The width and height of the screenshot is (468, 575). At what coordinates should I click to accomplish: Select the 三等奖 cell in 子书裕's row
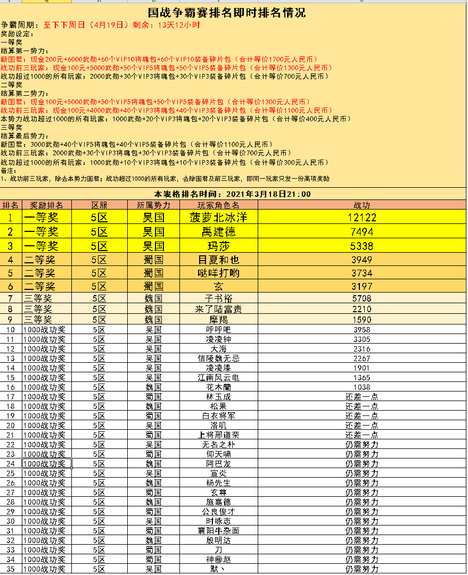47,298
